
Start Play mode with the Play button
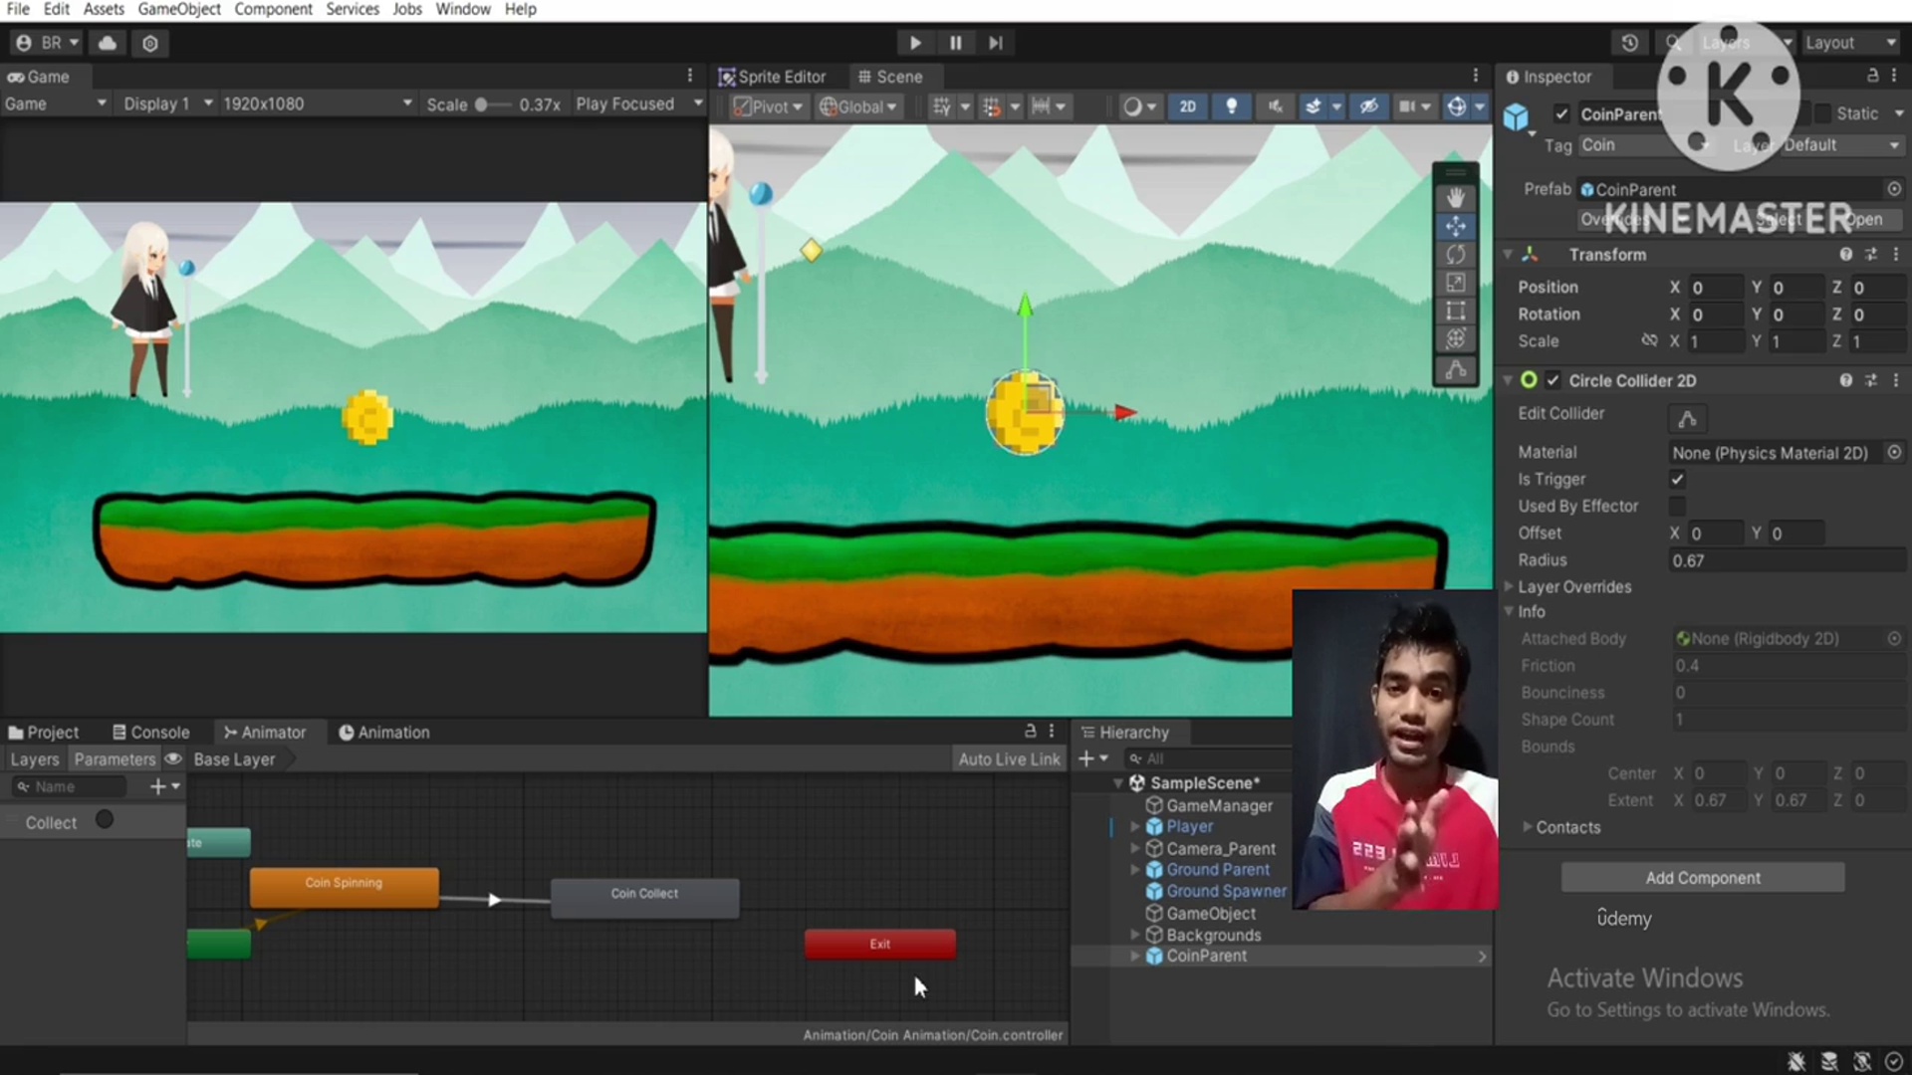tap(914, 43)
